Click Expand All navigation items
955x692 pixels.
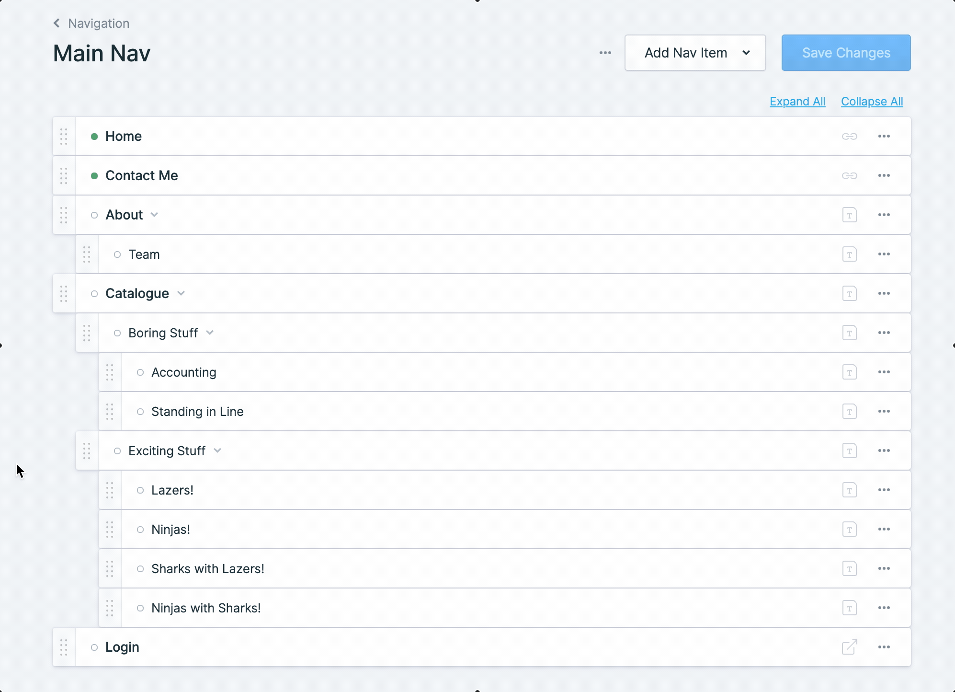[797, 101]
